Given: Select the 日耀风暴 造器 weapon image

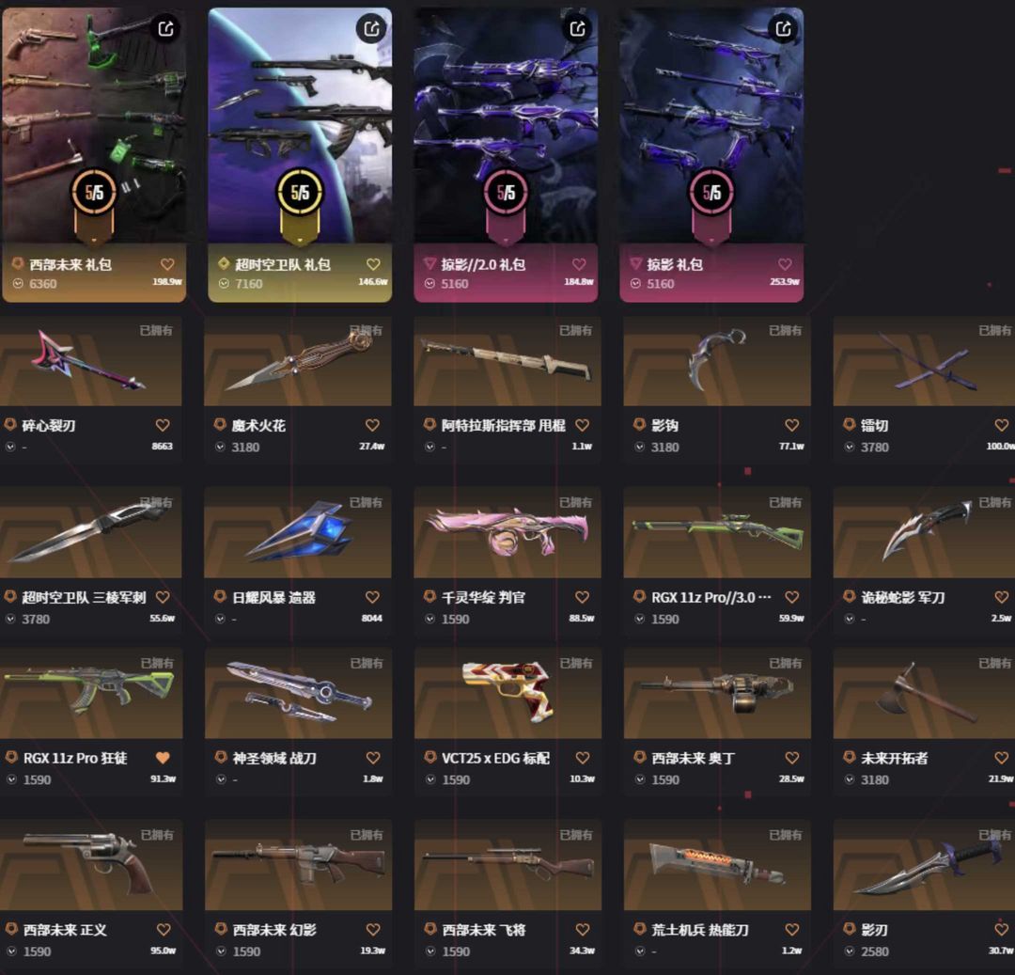Looking at the screenshot, I should click(x=298, y=533).
